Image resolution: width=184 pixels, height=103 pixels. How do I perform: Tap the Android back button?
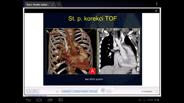(x=28, y=100)
